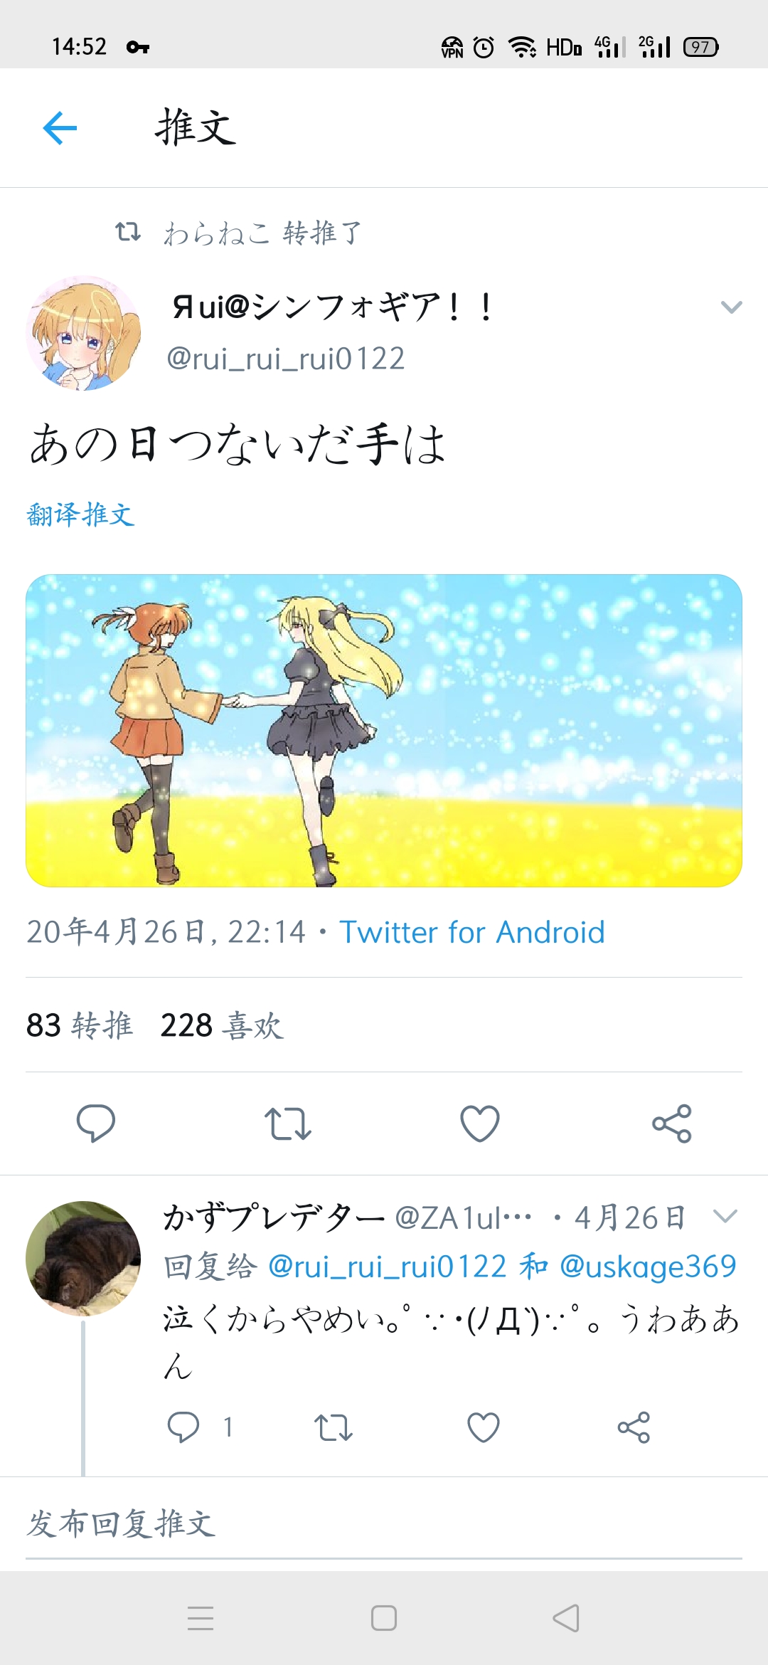This screenshot has width=768, height=1665.
Task: Retweet かずプレデター's reply
Action: click(334, 1427)
